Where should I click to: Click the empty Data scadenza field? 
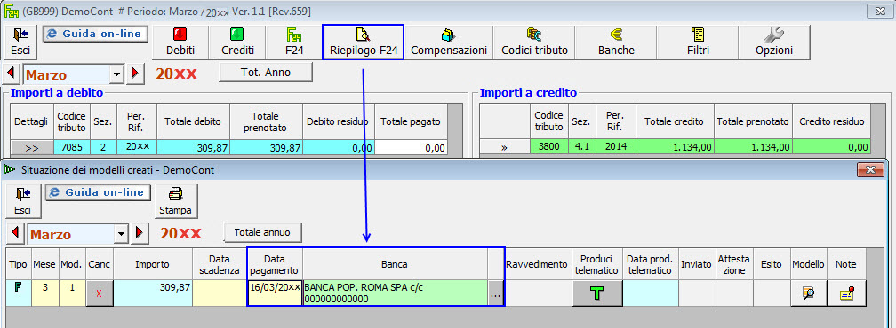(x=220, y=293)
